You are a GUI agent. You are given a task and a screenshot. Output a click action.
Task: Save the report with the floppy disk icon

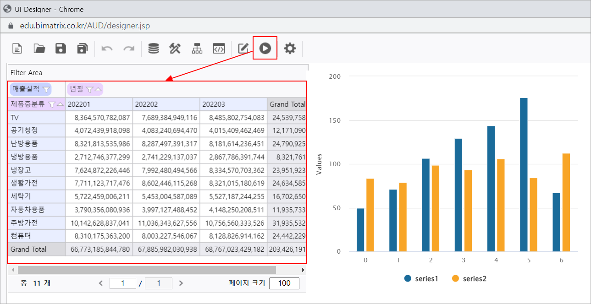pos(61,48)
